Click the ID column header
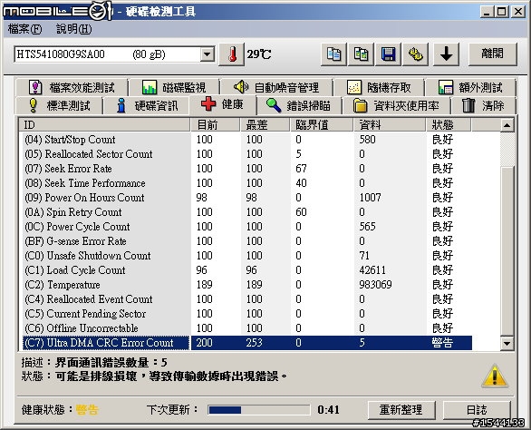This screenshot has height=430, width=531. point(104,125)
